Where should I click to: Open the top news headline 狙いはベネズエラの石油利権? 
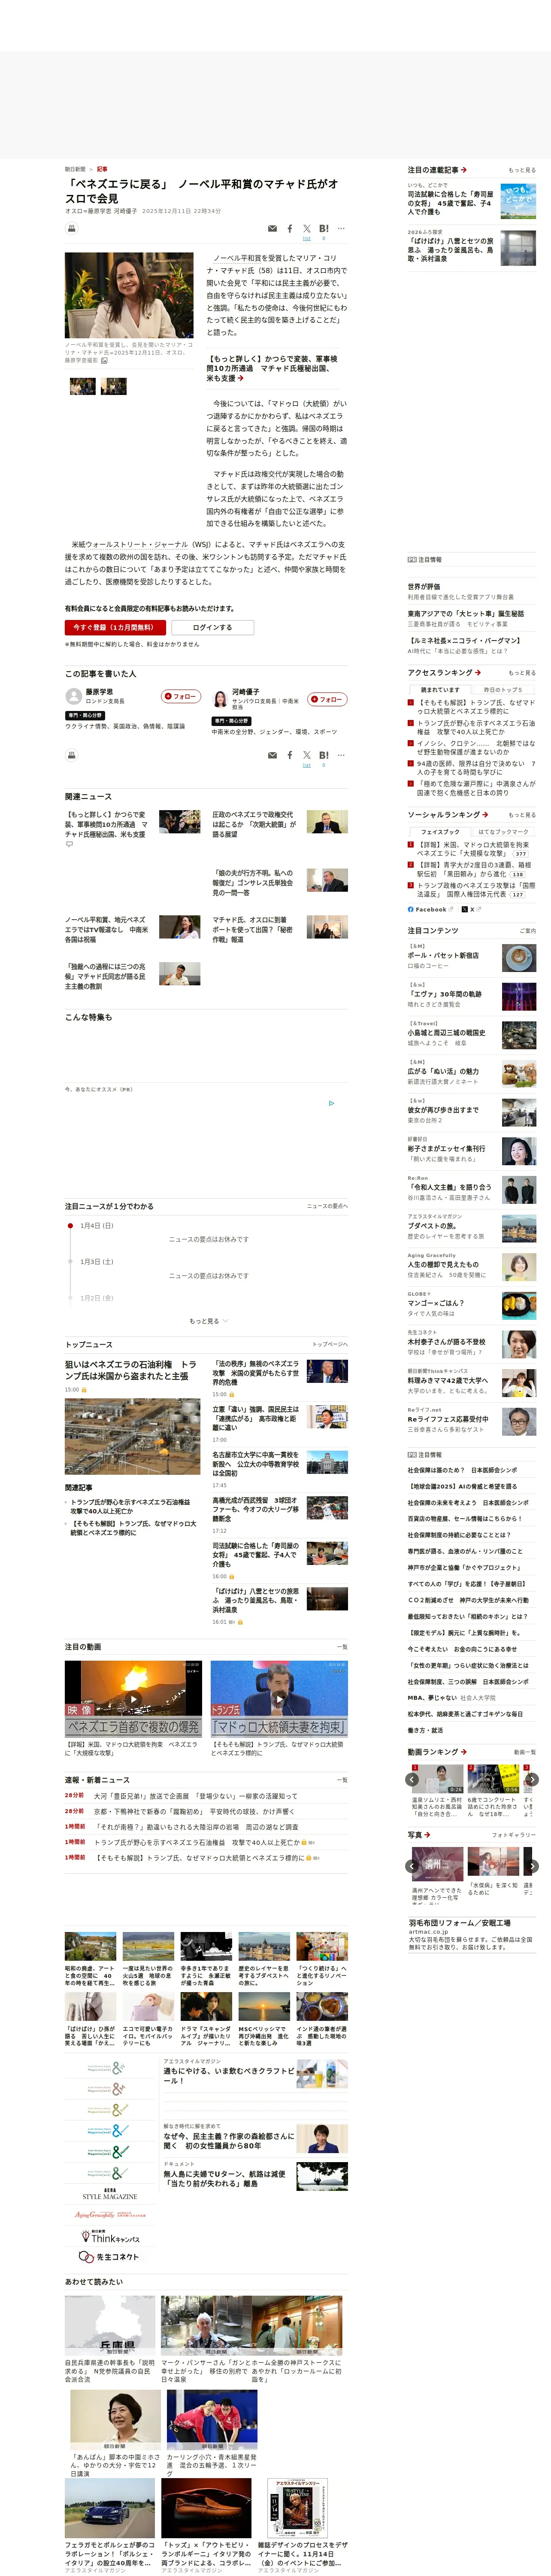click(x=130, y=1370)
